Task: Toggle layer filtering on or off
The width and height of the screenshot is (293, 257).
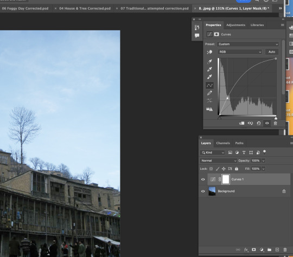Action: tap(264, 152)
